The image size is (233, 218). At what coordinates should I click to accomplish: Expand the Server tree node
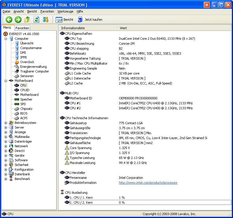pos(6,127)
